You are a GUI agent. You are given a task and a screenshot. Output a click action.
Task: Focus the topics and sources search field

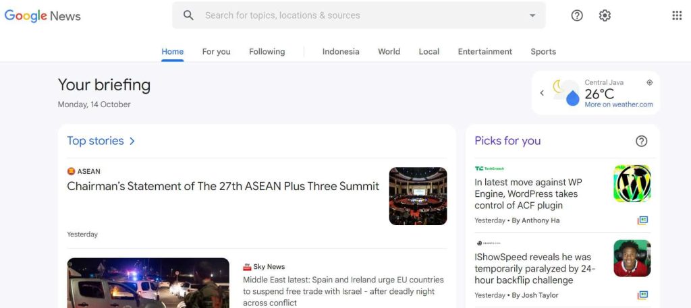359,16
